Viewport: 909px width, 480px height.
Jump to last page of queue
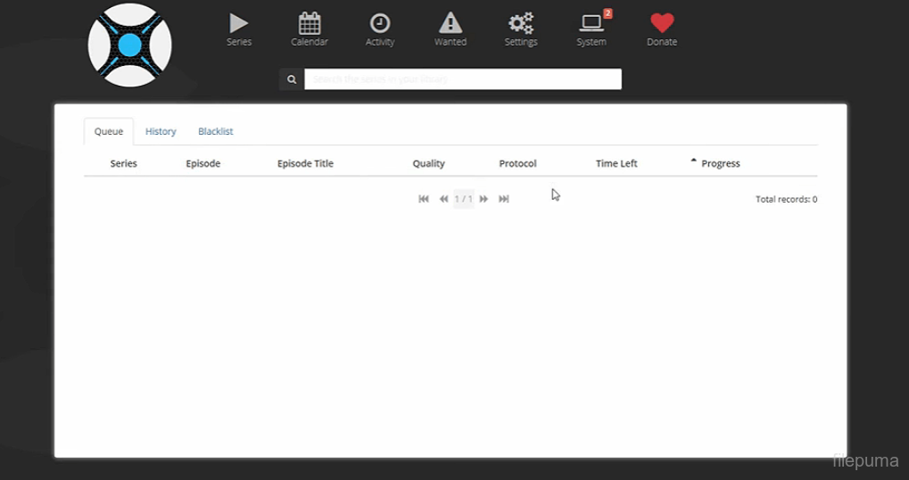click(x=504, y=199)
